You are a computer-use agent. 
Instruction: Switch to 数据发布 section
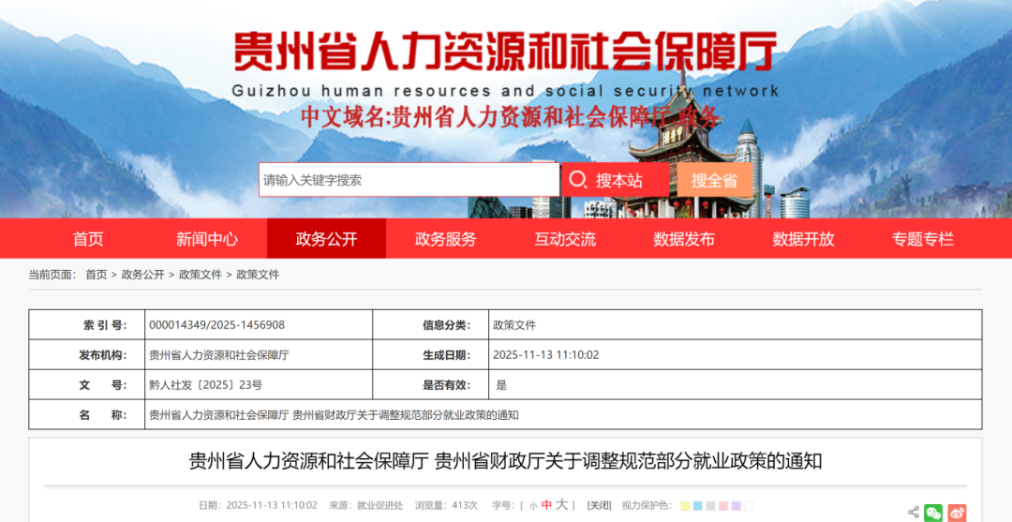point(684,239)
